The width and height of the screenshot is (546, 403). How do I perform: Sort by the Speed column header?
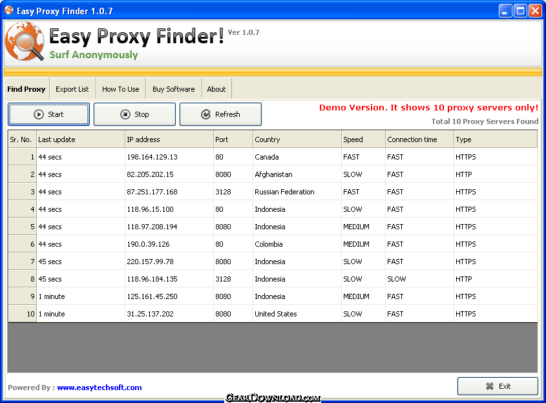363,139
